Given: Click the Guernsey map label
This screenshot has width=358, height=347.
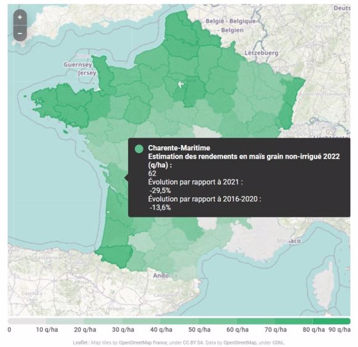Looking at the screenshot, I should point(78,65).
